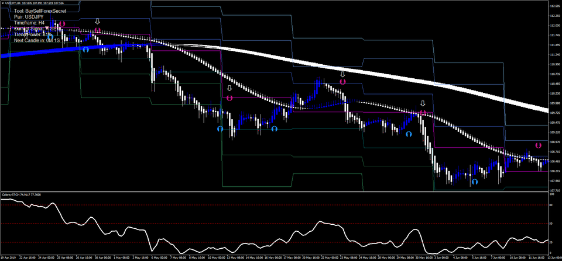Click the magenta sell marker near 11 Jun
Viewport: 562px width, 261px height.
click(x=538, y=145)
